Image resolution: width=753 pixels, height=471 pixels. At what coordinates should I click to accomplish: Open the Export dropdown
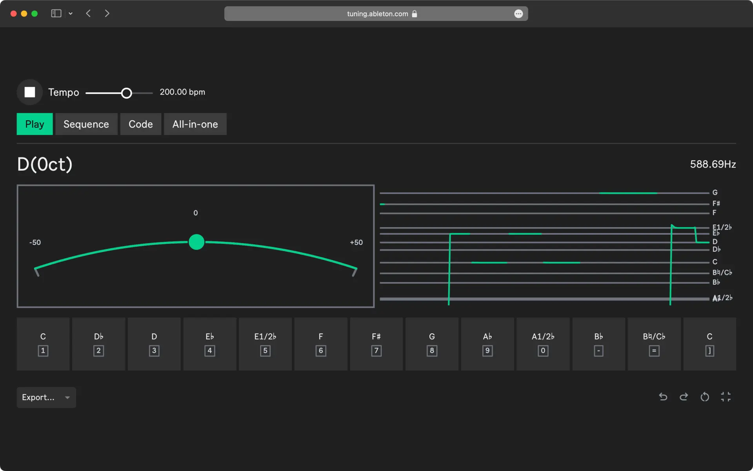(46, 397)
